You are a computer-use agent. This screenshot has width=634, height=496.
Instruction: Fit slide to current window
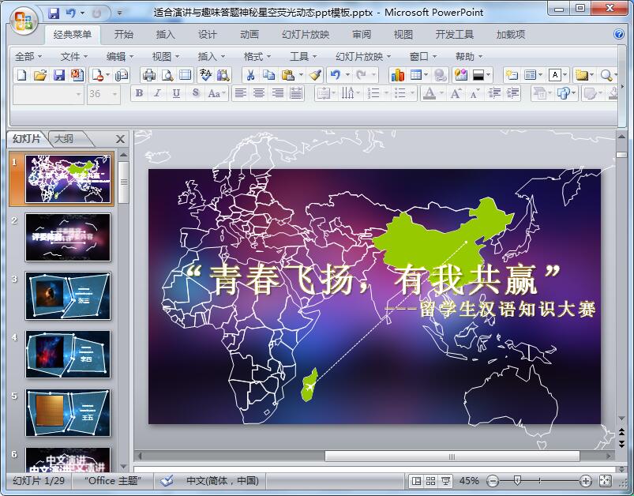coord(605,481)
